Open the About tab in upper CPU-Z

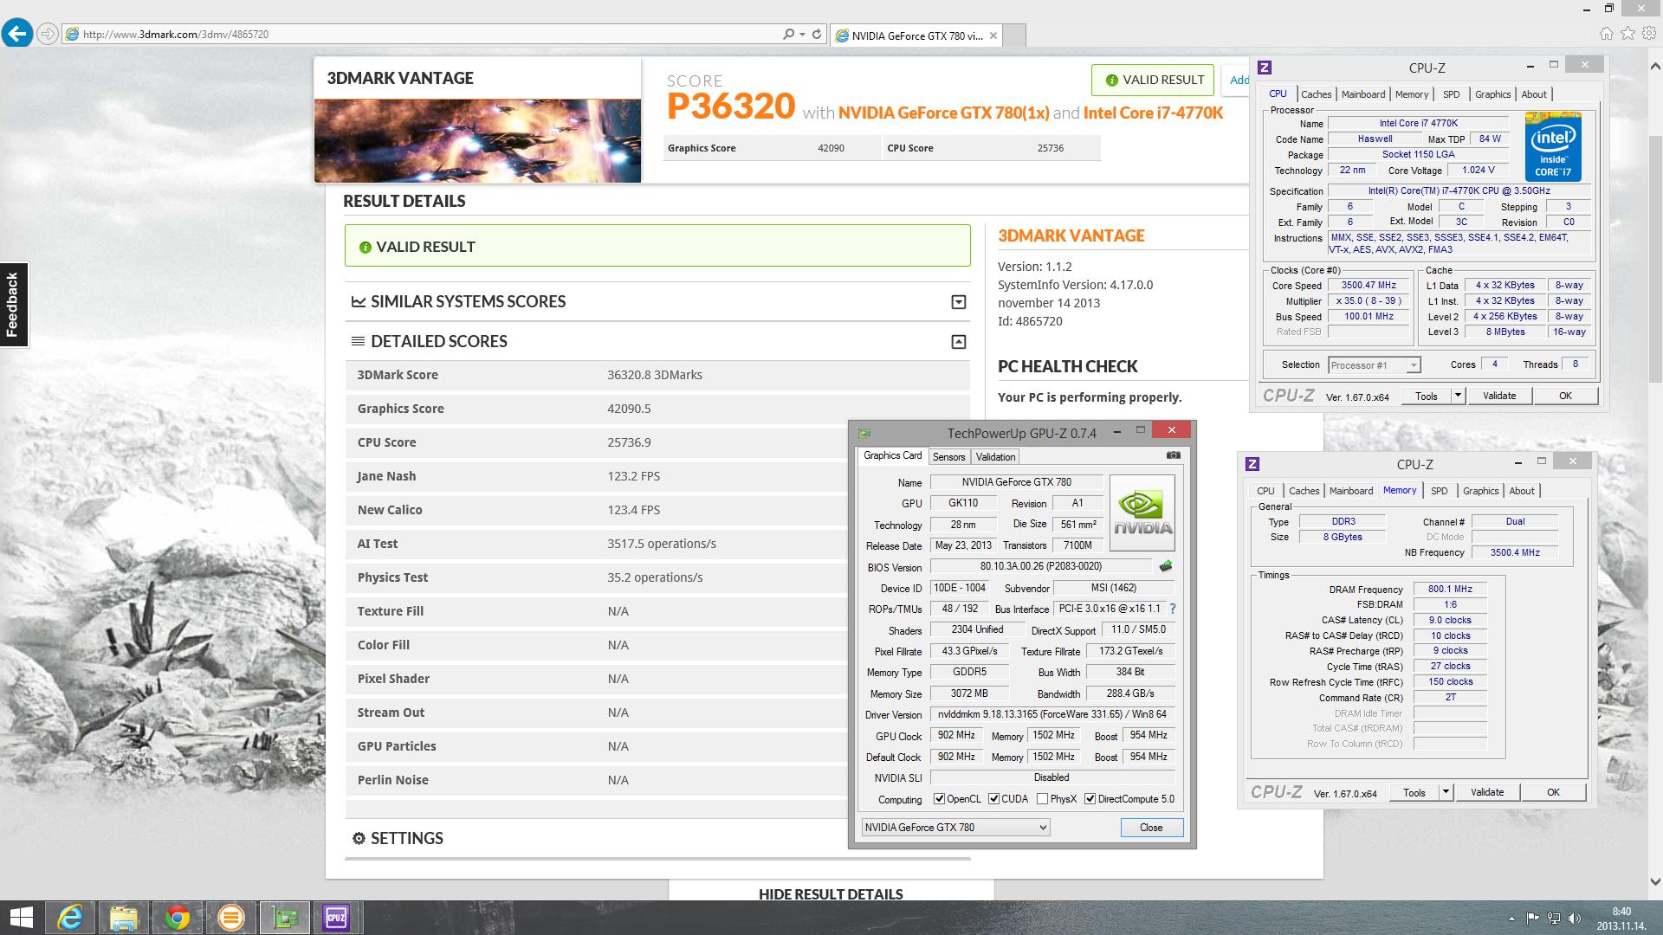pos(1534,94)
